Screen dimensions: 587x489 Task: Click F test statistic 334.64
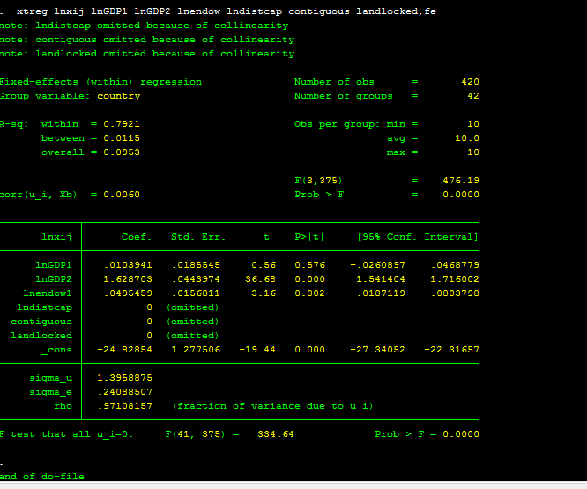tap(276, 434)
